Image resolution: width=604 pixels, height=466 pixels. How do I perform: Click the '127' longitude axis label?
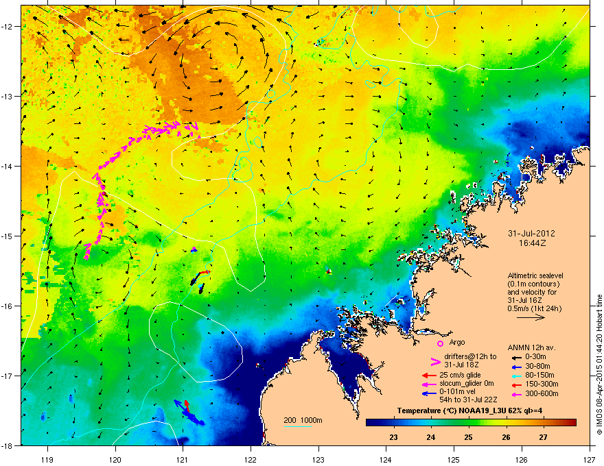click(x=590, y=460)
